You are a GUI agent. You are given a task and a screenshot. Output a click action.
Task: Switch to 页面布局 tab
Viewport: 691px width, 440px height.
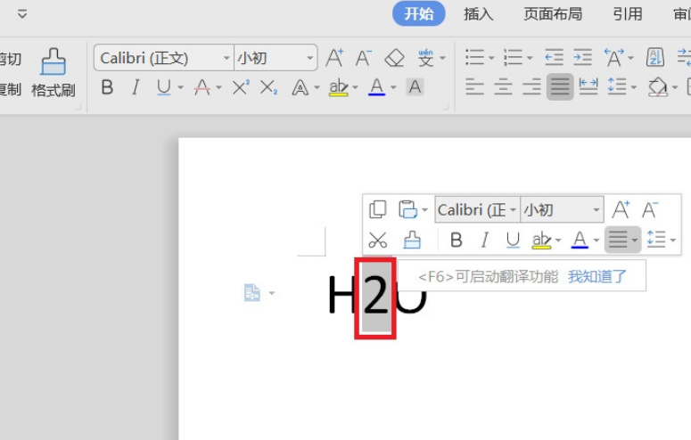pos(553,14)
